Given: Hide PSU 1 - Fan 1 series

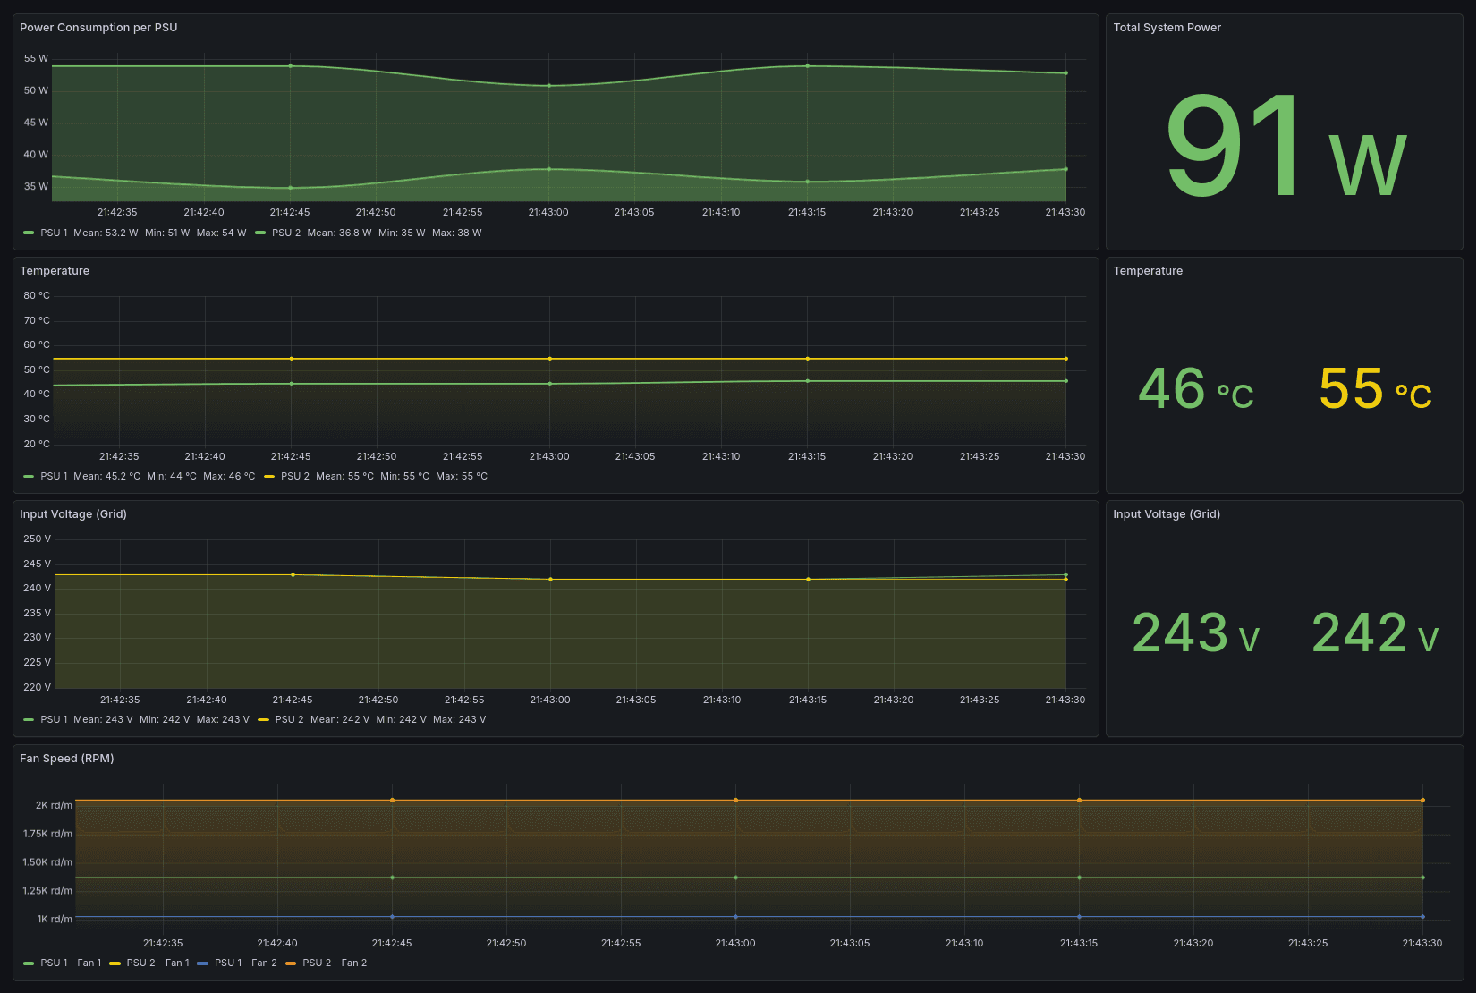Looking at the screenshot, I should pyautogui.click(x=71, y=963).
